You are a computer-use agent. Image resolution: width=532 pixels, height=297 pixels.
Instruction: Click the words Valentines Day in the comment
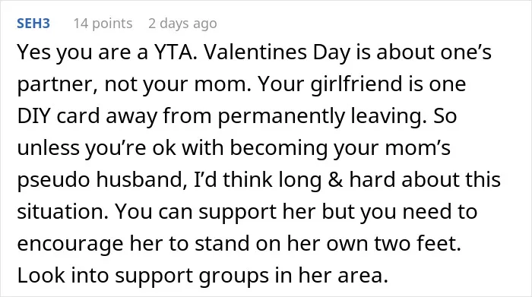[x=276, y=52]
